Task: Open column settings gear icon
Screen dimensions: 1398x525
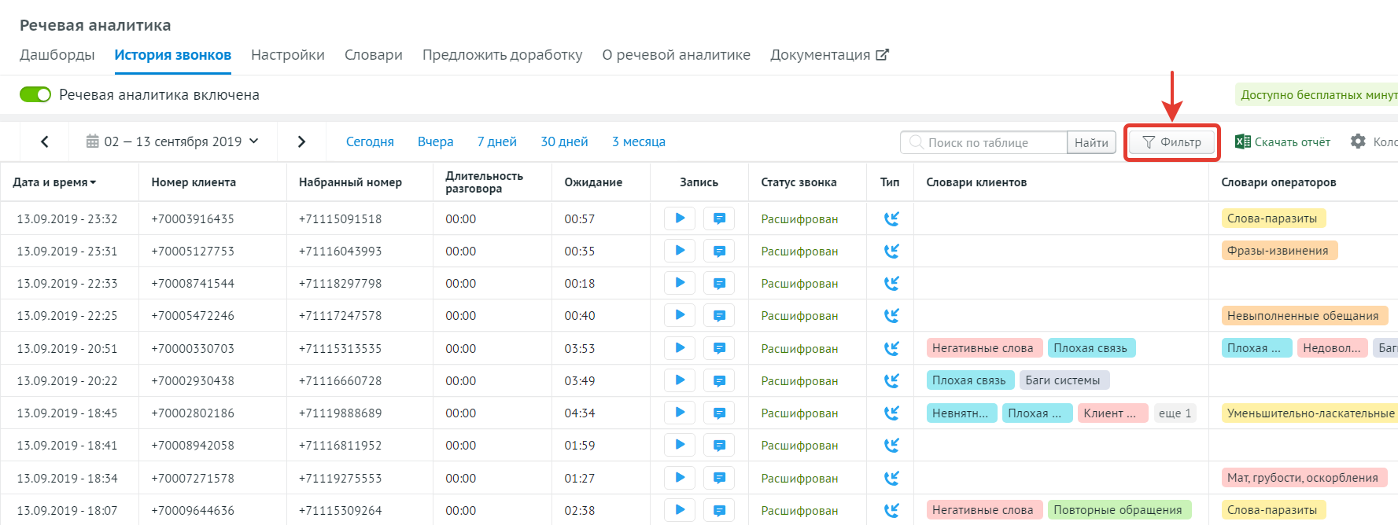Action: coord(1358,141)
